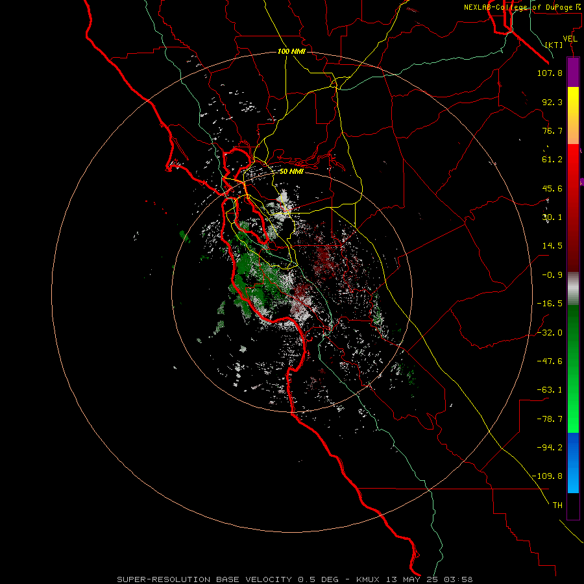Click the "100 NMI" range ring label
The height and width of the screenshot is (584, 584).
[x=291, y=51]
